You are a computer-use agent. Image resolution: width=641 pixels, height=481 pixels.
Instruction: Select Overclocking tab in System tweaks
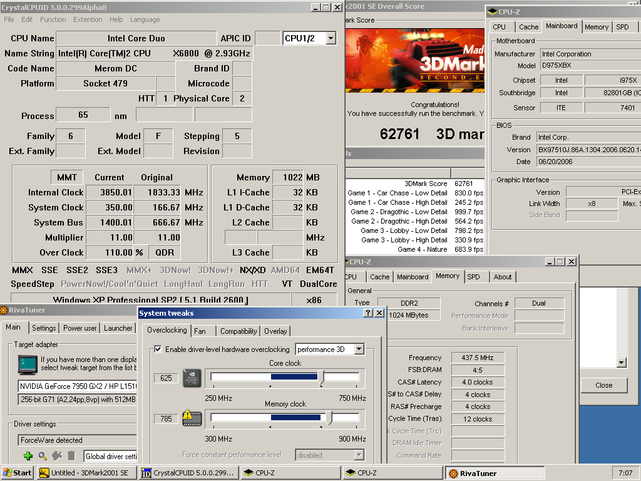167,329
